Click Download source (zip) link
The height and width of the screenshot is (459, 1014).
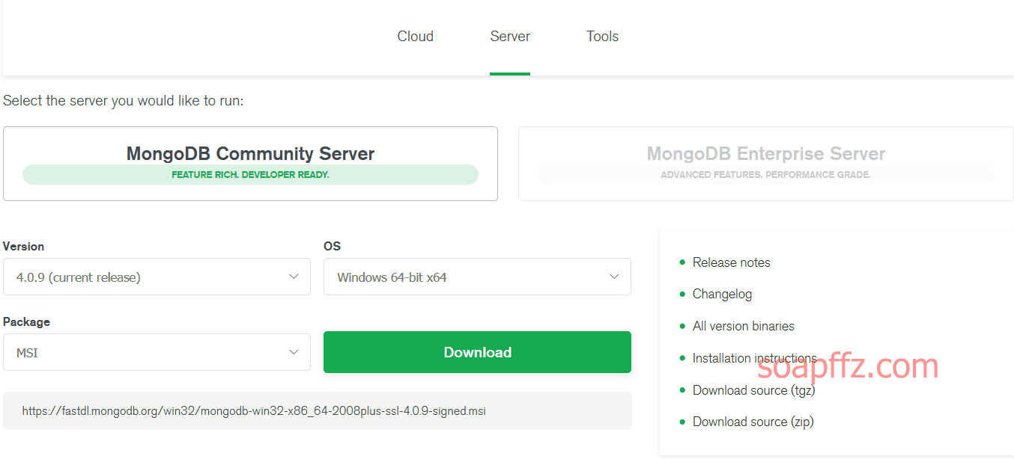pos(753,422)
